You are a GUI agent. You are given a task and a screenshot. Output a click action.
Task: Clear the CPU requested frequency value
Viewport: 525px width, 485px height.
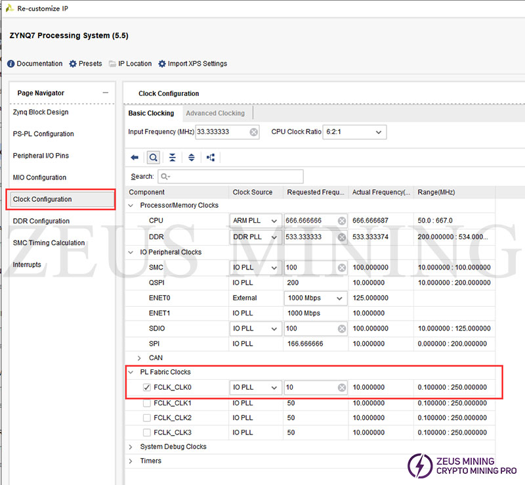(x=341, y=221)
